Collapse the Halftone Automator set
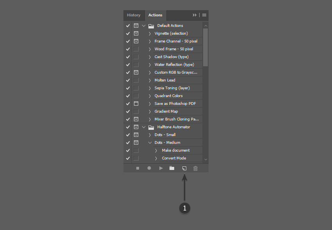 (x=144, y=127)
